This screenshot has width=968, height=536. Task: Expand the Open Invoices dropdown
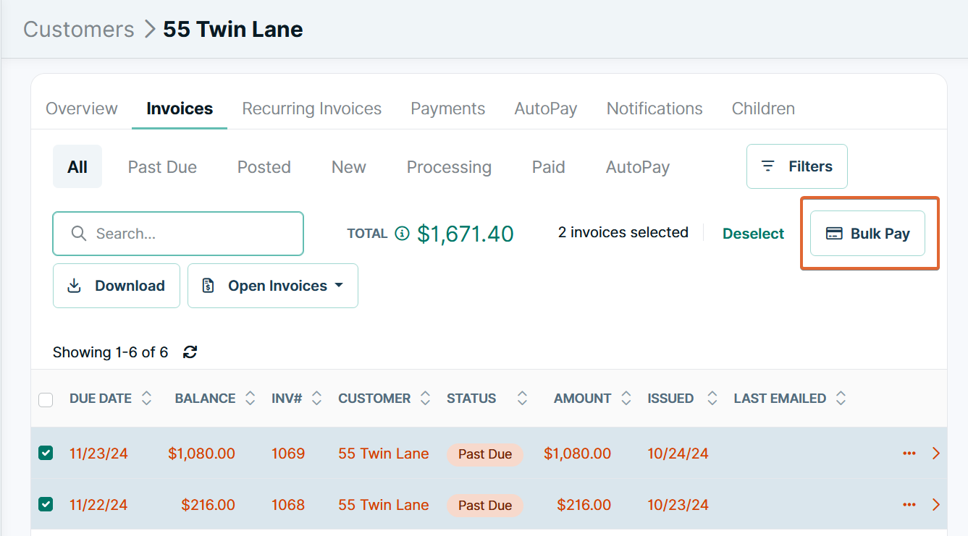pos(340,286)
